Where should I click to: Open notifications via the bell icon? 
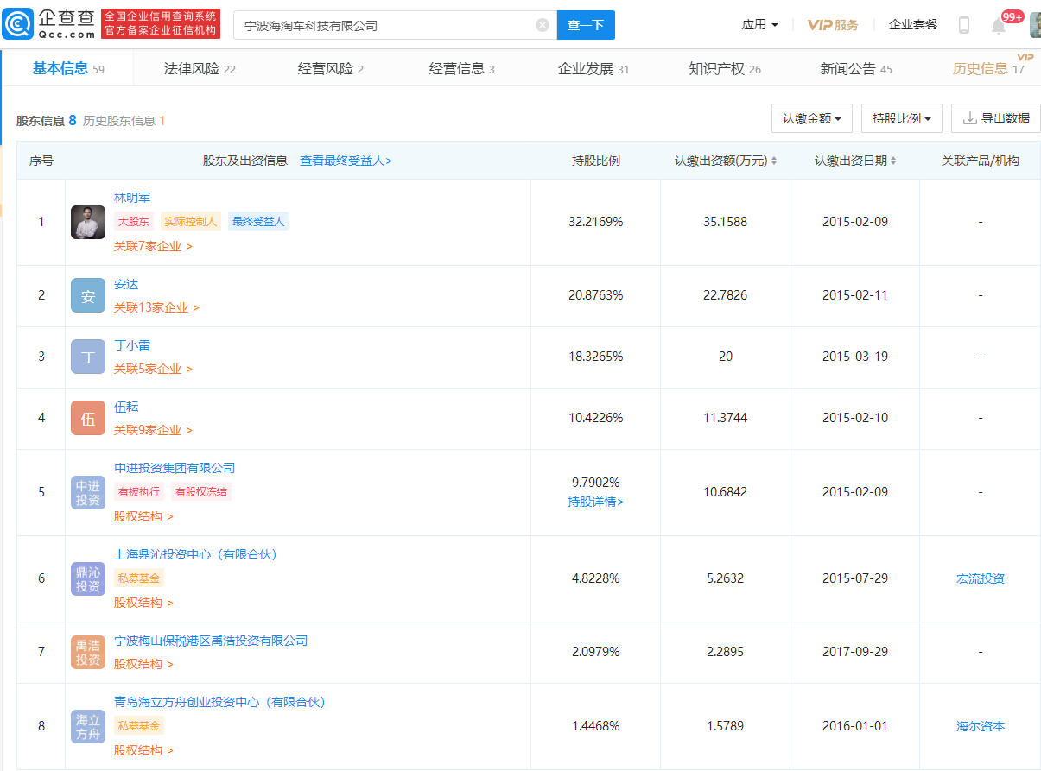click(1000, 25)
